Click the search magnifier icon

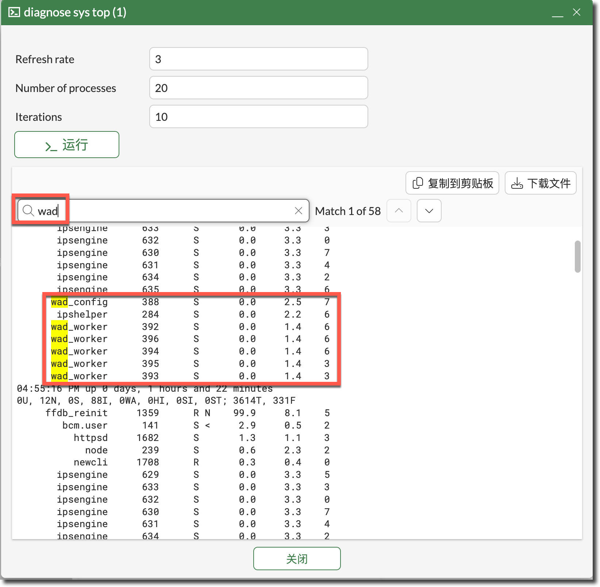(x=28, y=211)
